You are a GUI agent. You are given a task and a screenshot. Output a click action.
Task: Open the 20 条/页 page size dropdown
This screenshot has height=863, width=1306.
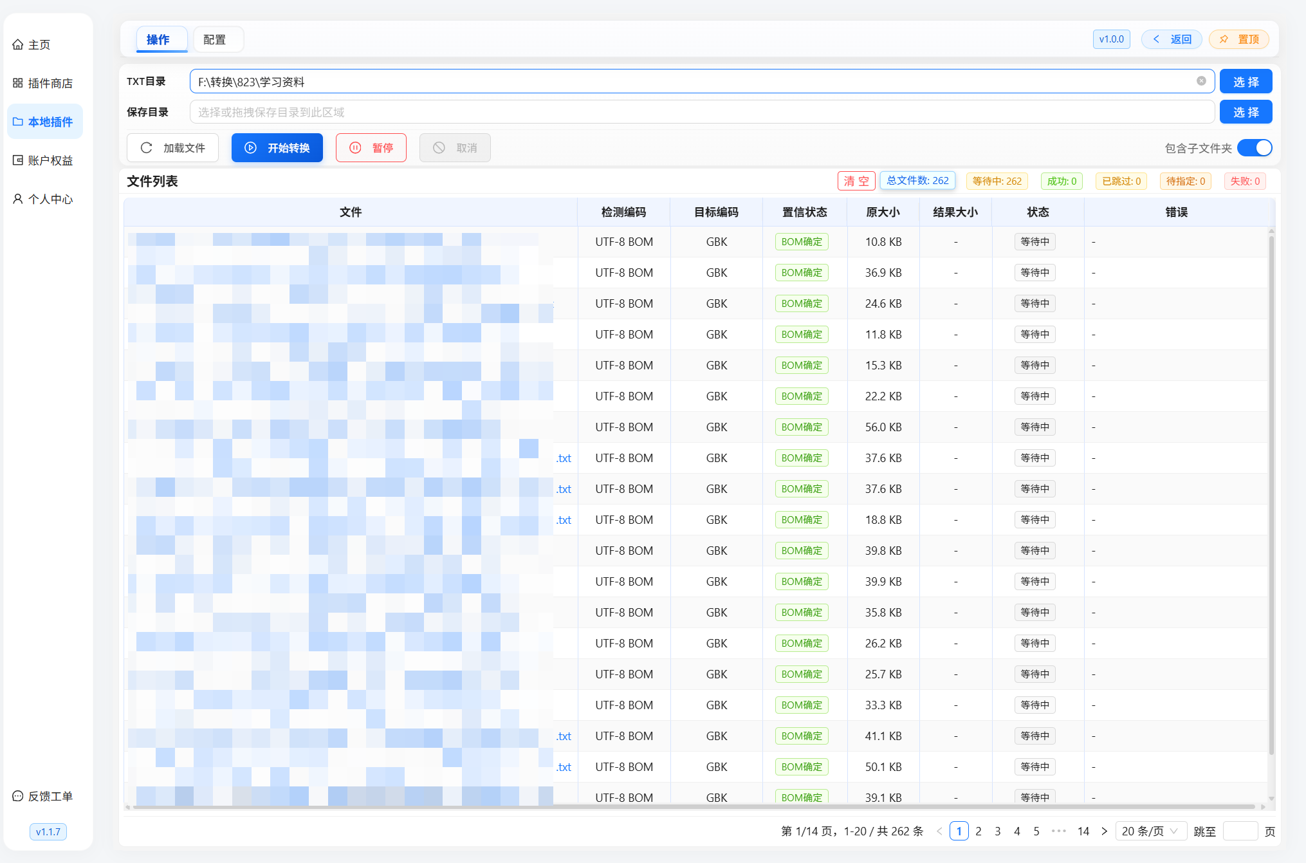[x=1150, y=831]
